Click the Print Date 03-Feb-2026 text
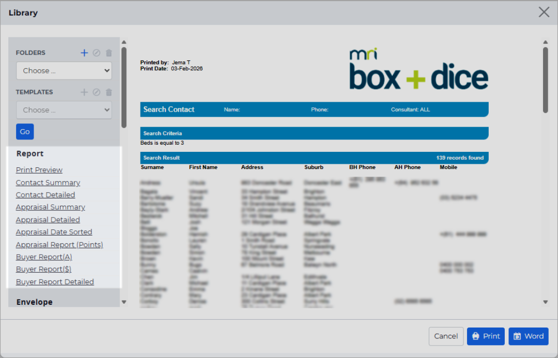 point(172,69)
